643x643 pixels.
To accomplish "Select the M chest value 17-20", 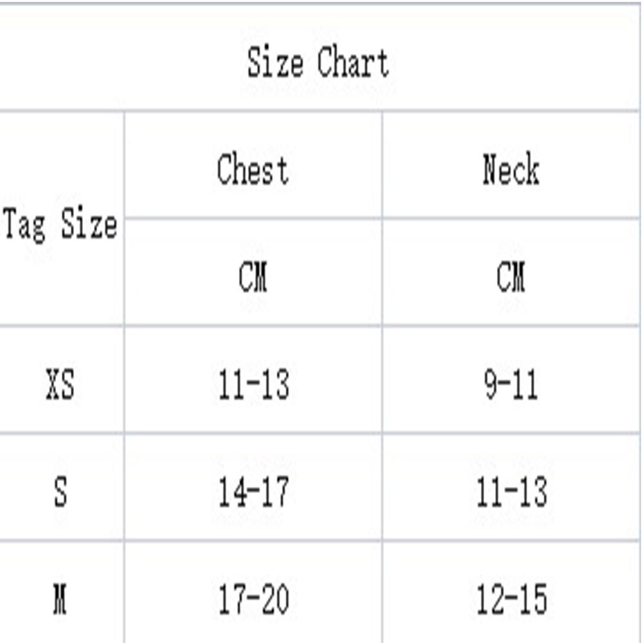I will tap(253, 599).
